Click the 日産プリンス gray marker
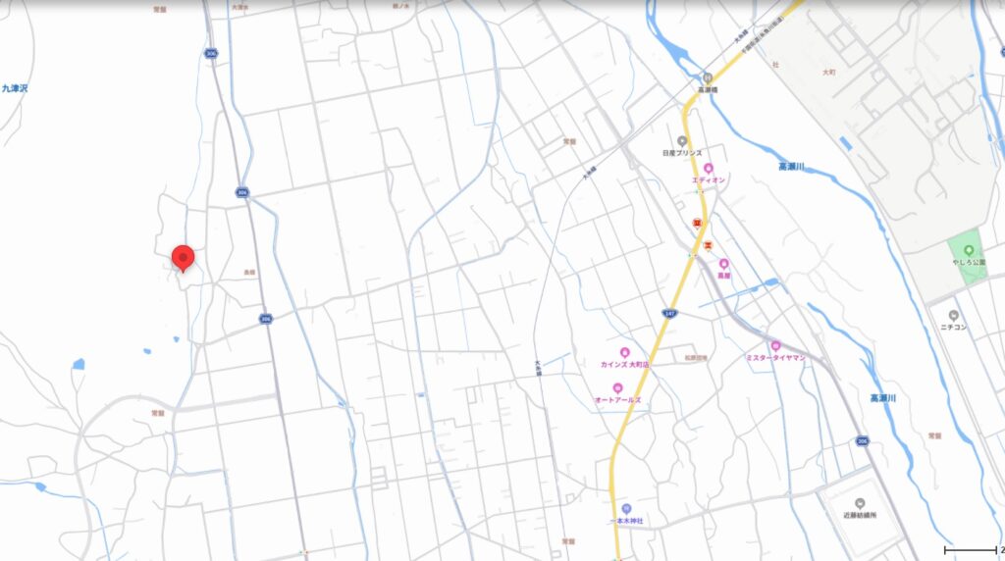This screenshot has width=1005, height=561. (682, 141)
